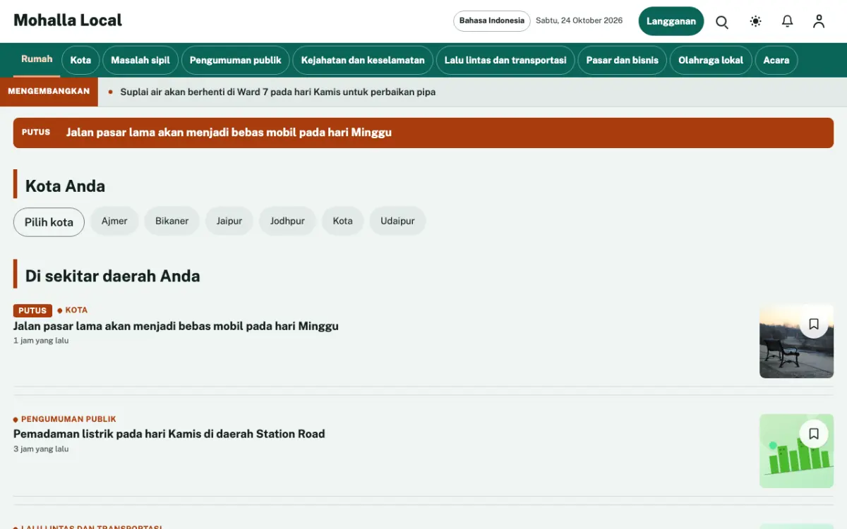Image resolution: width=847 pixels, height=529 pixels.
Task: Open the orange PUTUS breaking banner
Action: coord(423,133)
